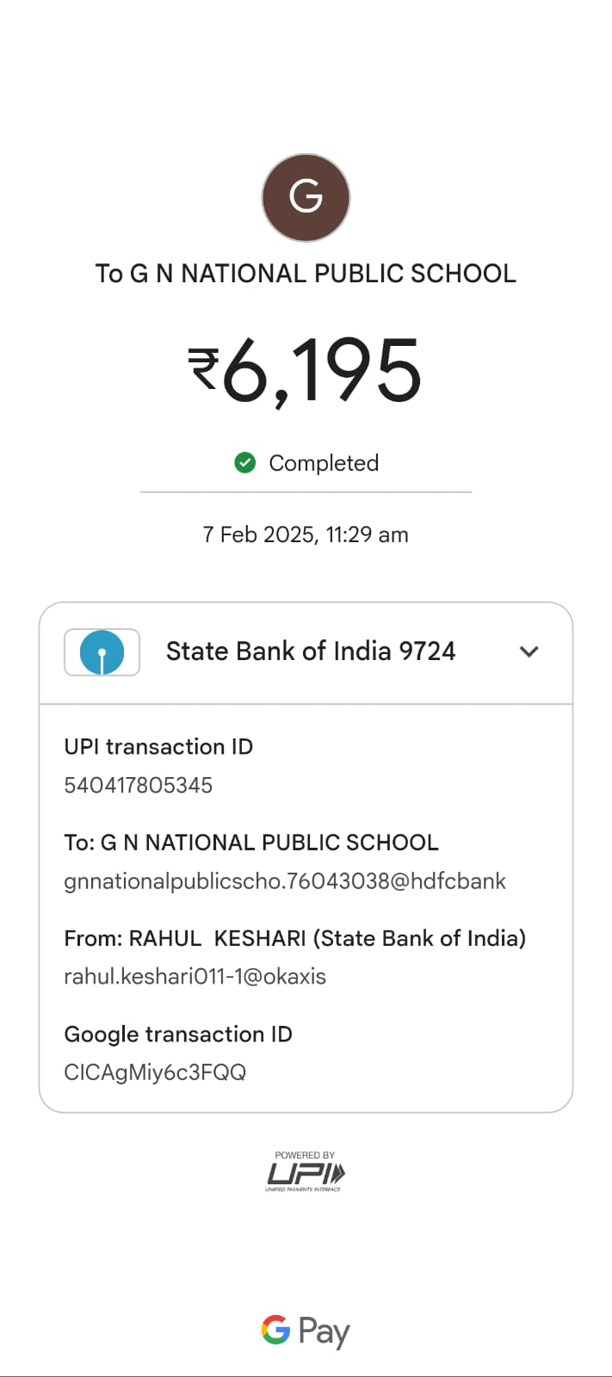Tap "To: G N NATIONAL PUBLIC SCHOOL" in details

[x=251, y=843]
